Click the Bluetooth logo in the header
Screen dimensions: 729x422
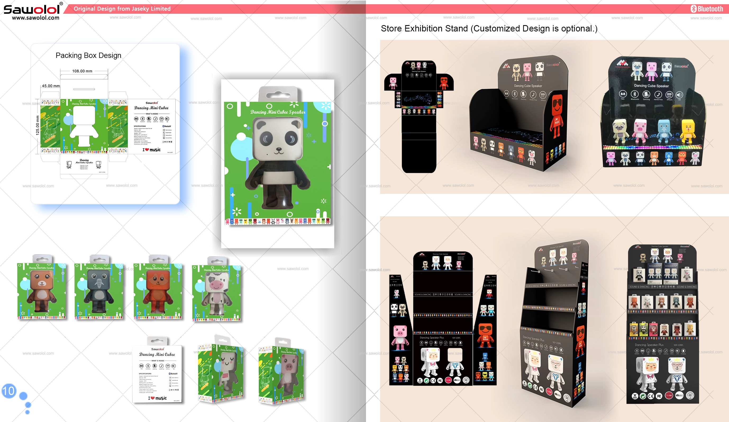(x=707, y=9)
